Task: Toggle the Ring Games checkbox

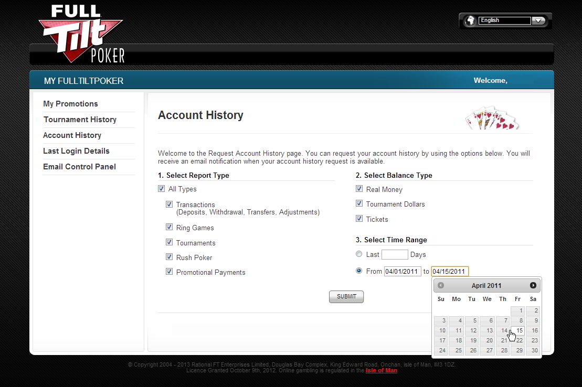Action: [x=170, y=227]
